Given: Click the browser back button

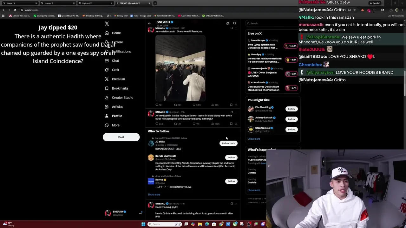Looking at the screenshot, I should pos(3,10).
